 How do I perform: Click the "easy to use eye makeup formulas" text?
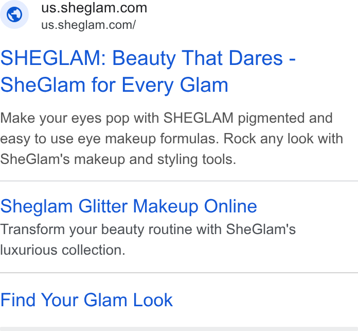tap(110, 139)
